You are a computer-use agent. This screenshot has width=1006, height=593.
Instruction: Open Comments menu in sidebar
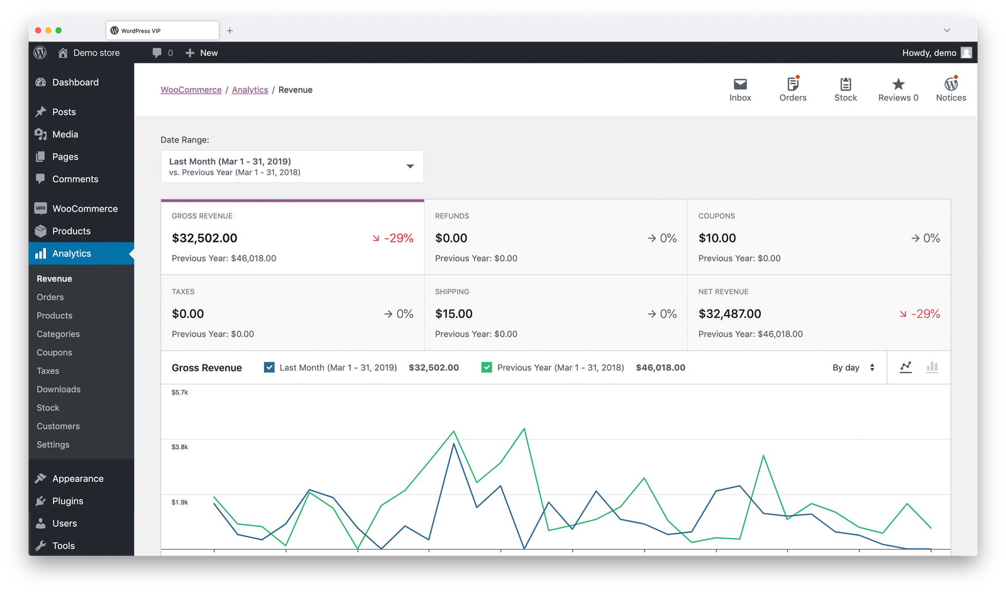tap(81, 179)
